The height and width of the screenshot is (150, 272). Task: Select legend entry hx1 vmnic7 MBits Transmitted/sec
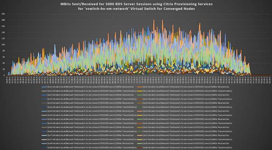pyautogui.click(x=185, y=91)
